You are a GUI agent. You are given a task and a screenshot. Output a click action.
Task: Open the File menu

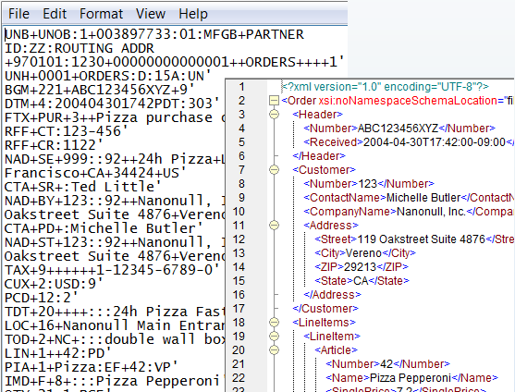(18, 14)
